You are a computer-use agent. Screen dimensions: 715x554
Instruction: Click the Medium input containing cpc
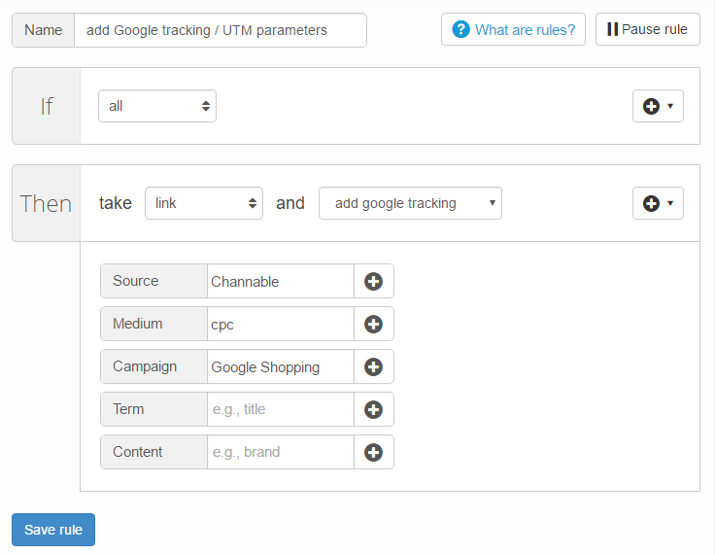(x=280, y=324)
